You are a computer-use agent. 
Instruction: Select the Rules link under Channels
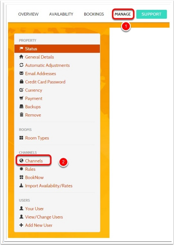30,169
